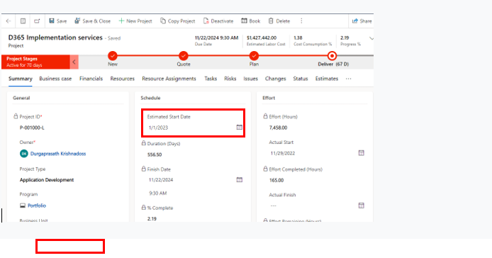The image size is (492, 258).
Task: Open the Issues tab
Action: [251, 79]
